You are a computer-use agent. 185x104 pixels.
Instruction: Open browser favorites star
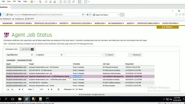180,14
